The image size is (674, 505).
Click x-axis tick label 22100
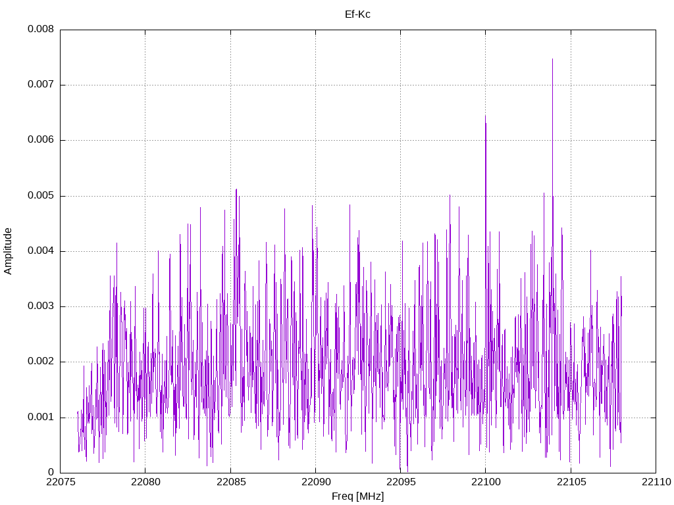486,482
